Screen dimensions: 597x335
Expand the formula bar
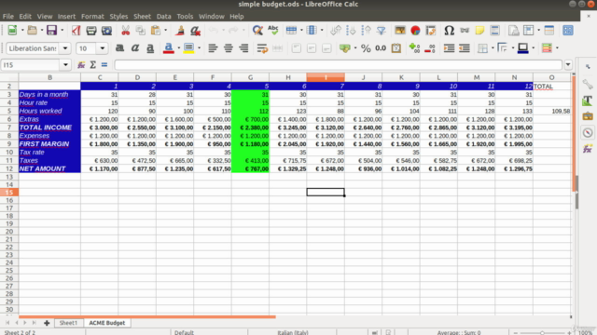(x=568, y=65)
